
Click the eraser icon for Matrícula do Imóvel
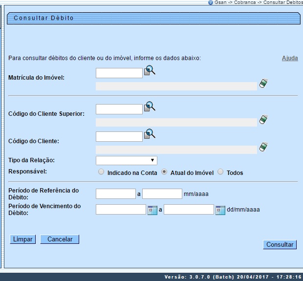tap(263, 83)
